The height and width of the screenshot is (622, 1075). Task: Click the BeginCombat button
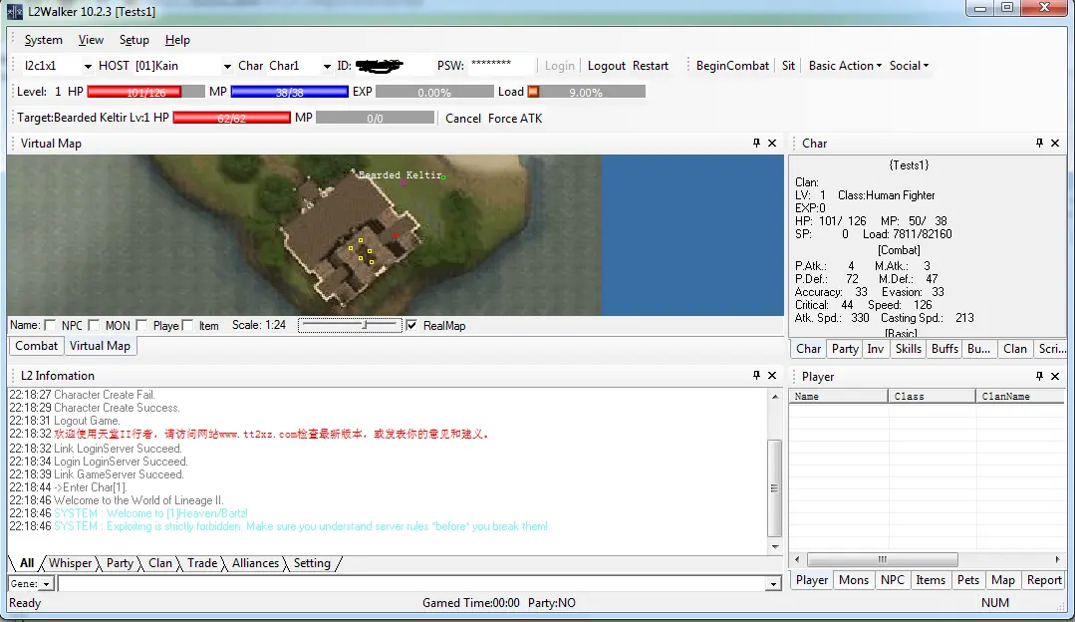point(732,66)
